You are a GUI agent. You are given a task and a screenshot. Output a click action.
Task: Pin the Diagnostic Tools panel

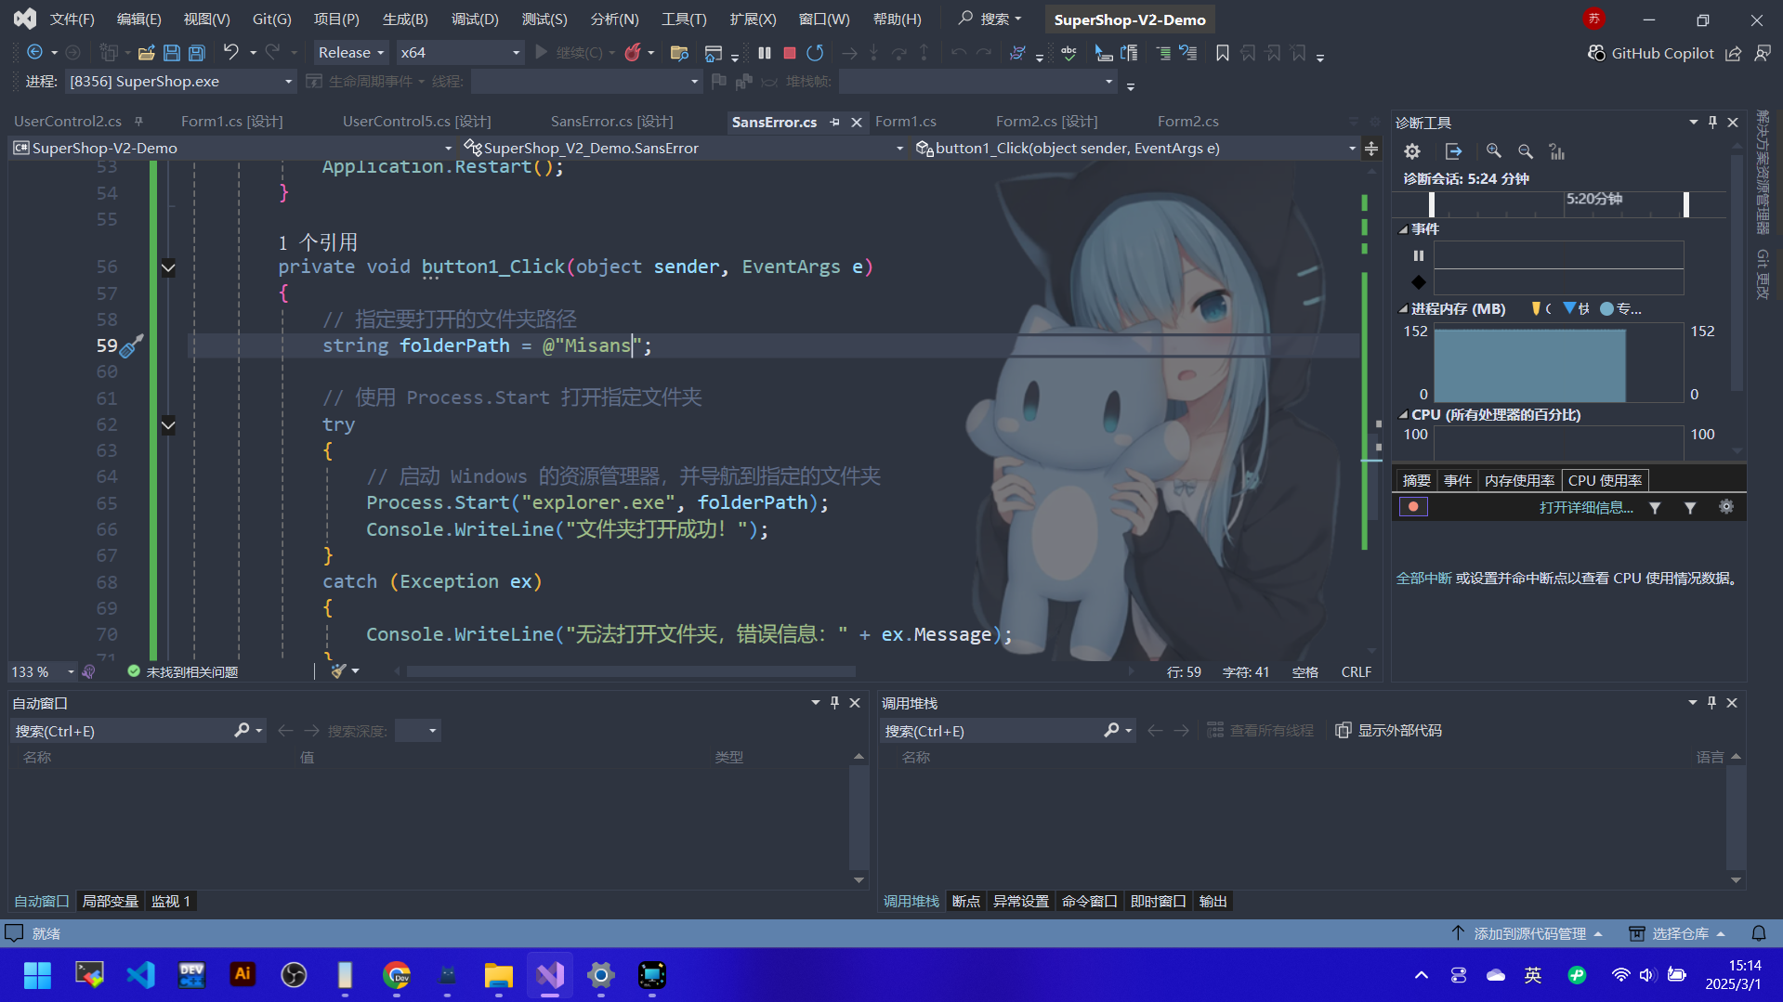[x=1712, y=123]
